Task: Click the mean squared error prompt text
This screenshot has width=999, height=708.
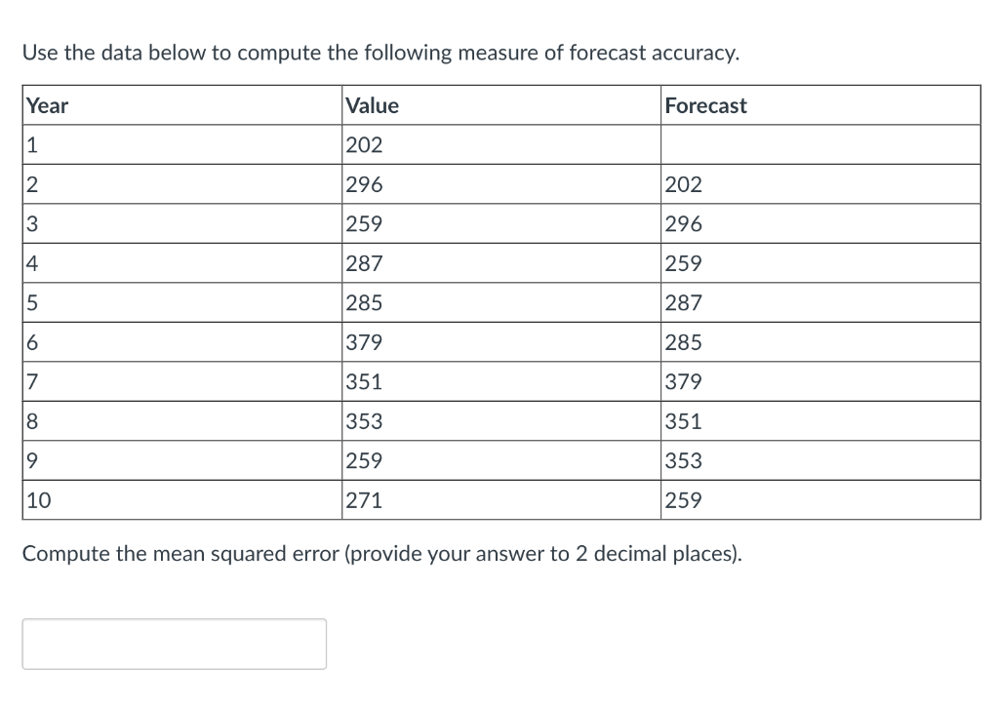Action: pyautogui.click(x=381, y=553)
